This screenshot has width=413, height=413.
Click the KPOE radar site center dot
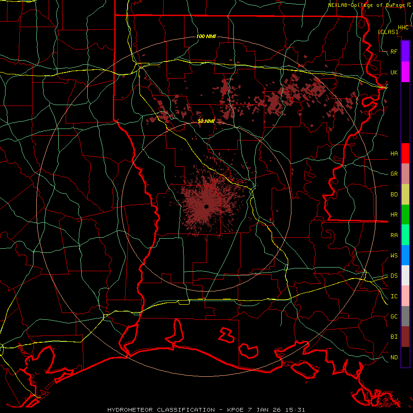coord(206,206)
